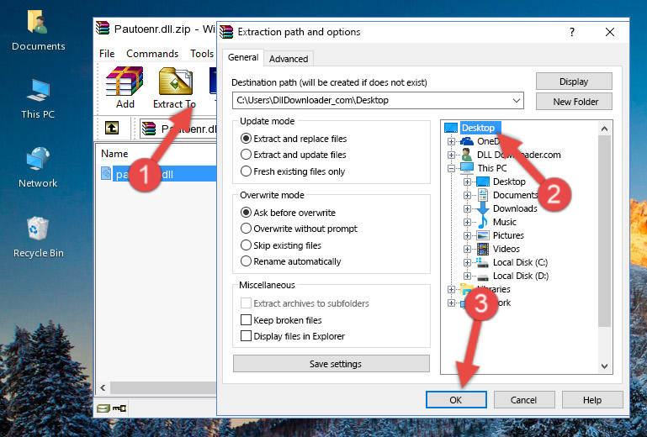
Task: Click the help question mark in dialog
Action: pos(572,32)
